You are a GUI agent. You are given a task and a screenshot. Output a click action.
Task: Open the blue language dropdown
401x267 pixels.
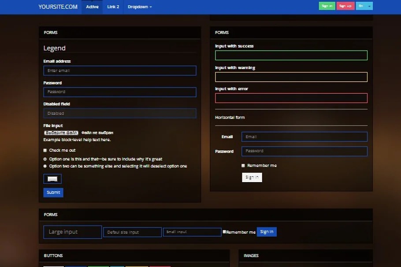pyautogui.click(x=364, y=6)
